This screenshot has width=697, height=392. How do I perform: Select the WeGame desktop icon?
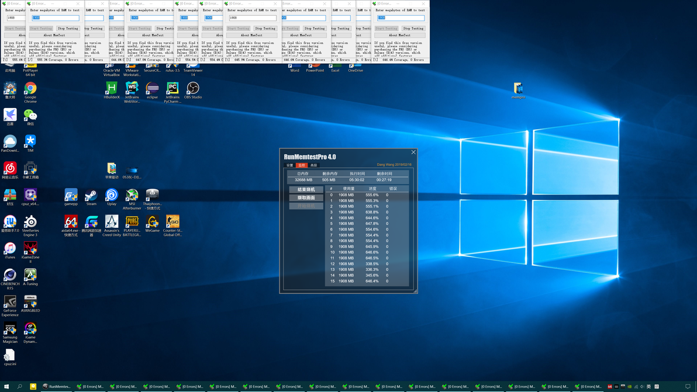tap(153, 222)
